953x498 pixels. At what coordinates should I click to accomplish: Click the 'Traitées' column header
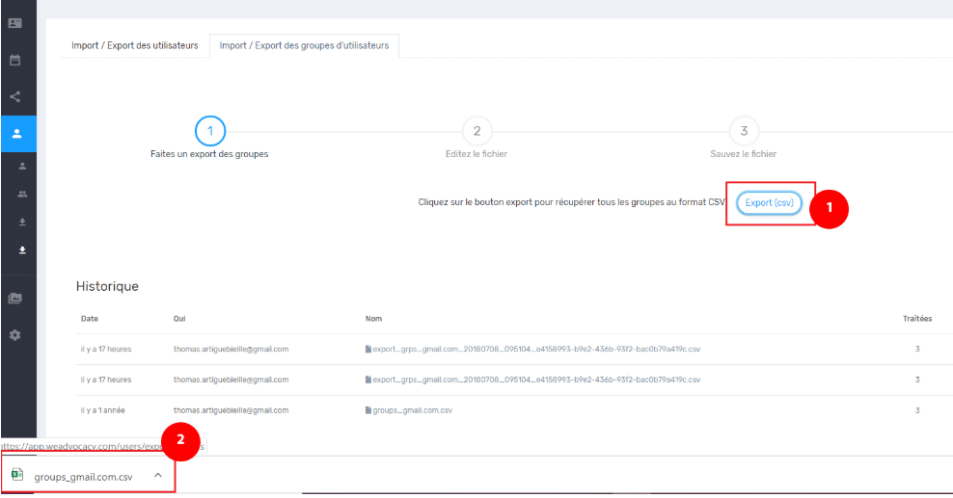917,319
